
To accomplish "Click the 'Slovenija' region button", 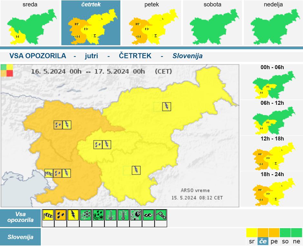I will pyautogui.click(x=21, y=237).
